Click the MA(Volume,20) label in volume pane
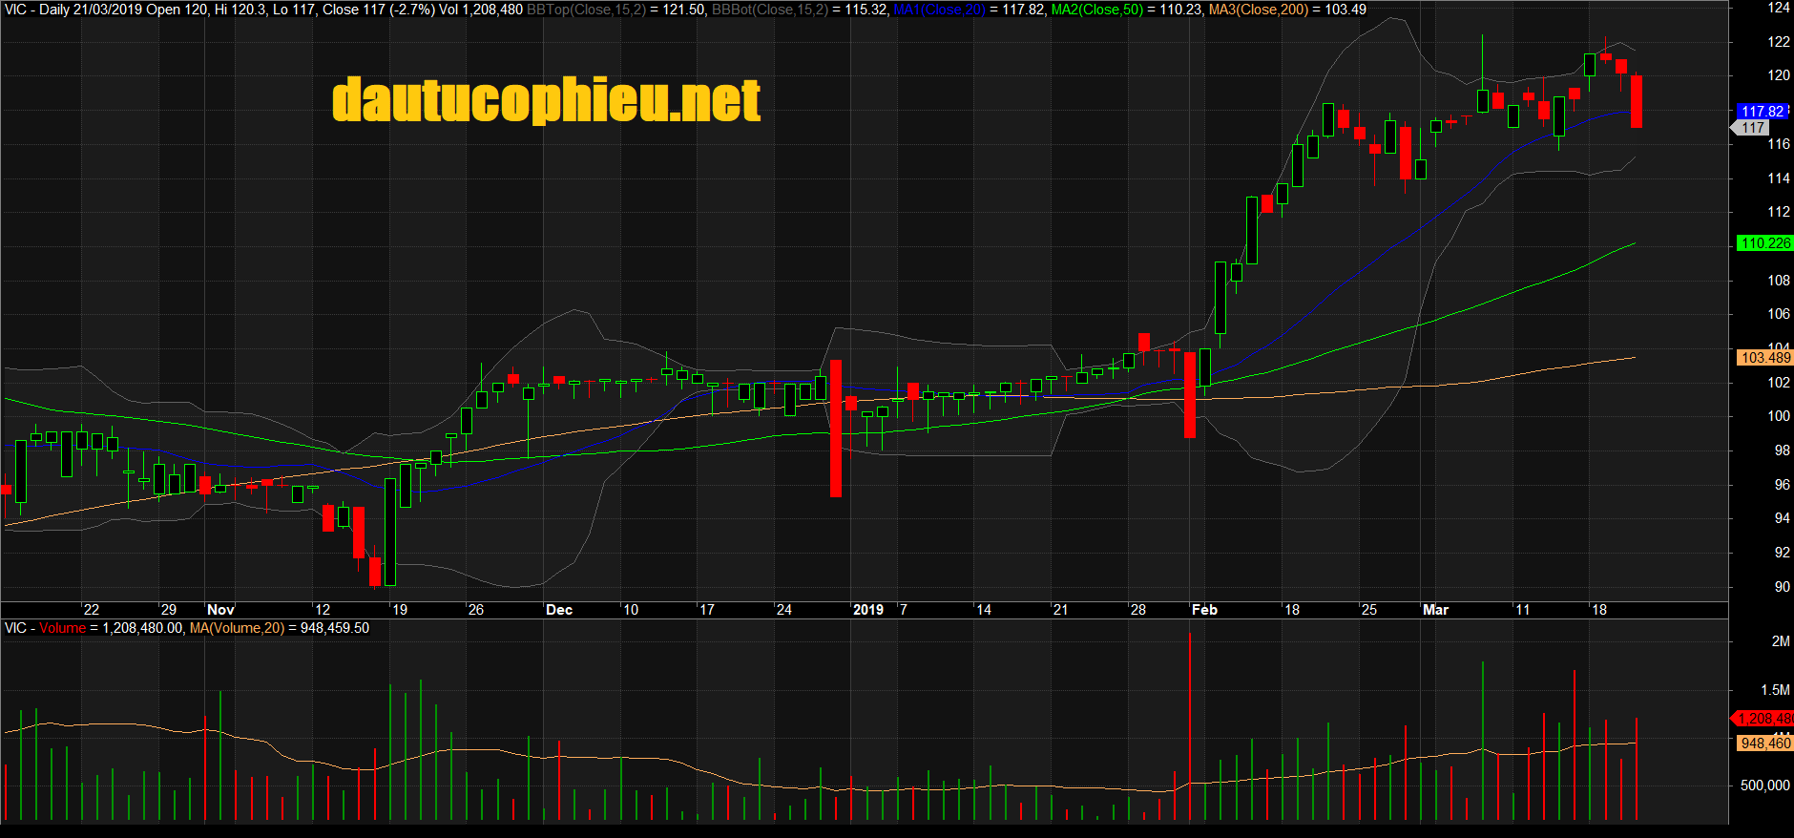This screenshot has height=838, width=1794. (237, 628)
